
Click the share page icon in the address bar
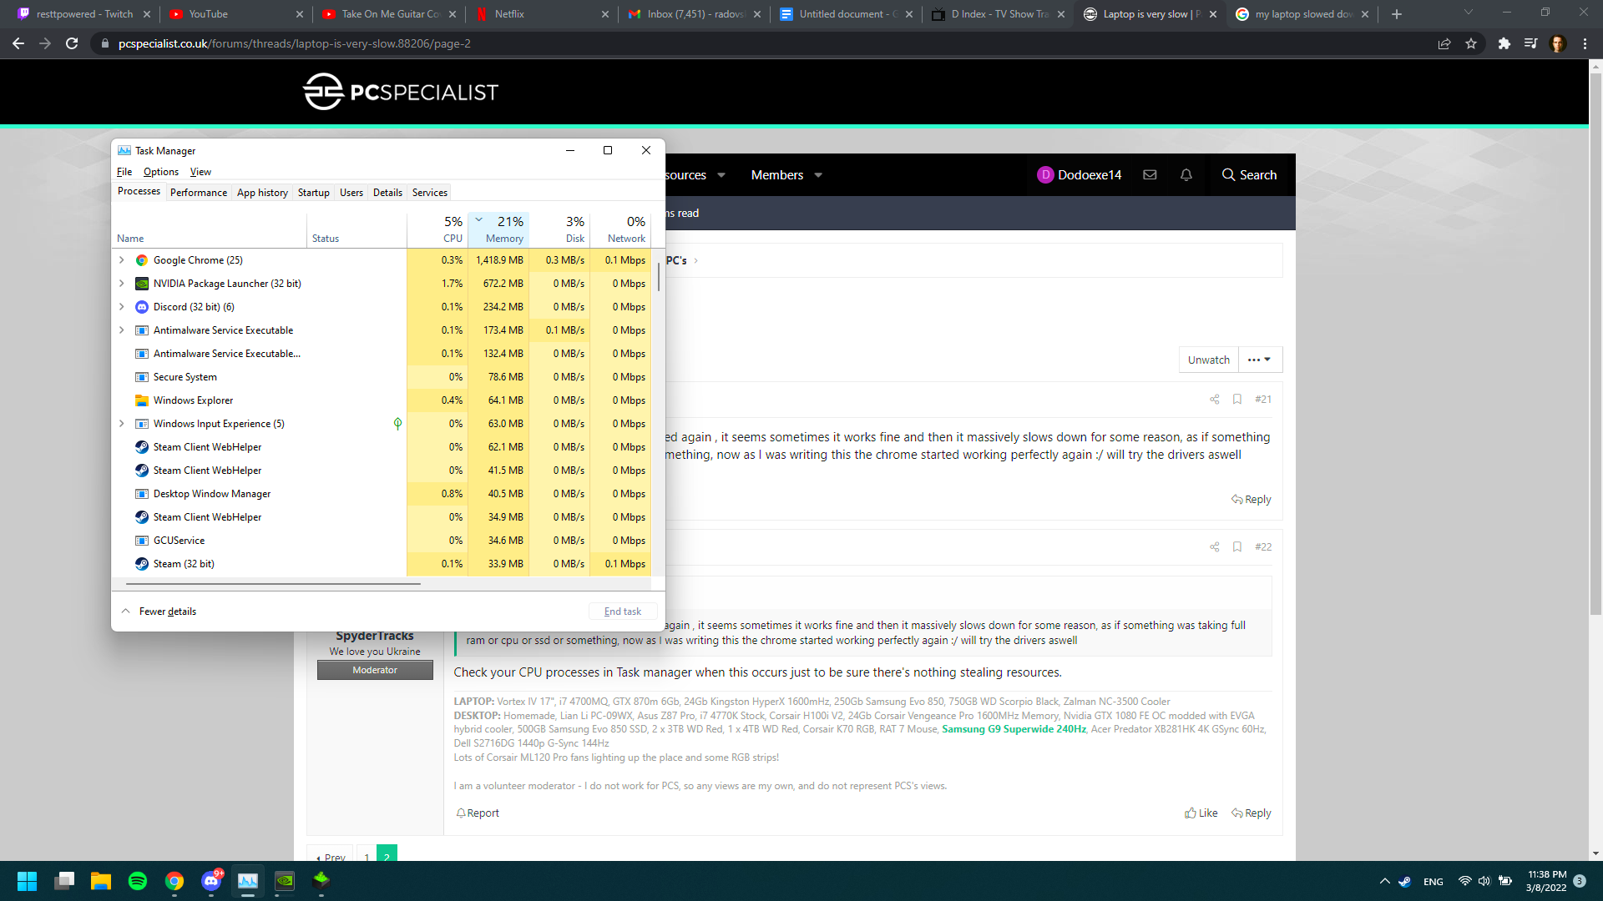[1444, 43]
